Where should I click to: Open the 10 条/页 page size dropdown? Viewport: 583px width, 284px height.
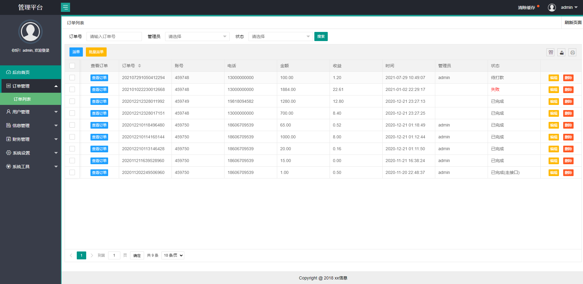pos(172,255)
